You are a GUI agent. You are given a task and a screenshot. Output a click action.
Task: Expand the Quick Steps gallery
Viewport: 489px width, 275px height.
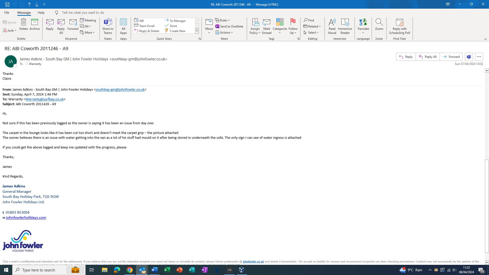197,31
